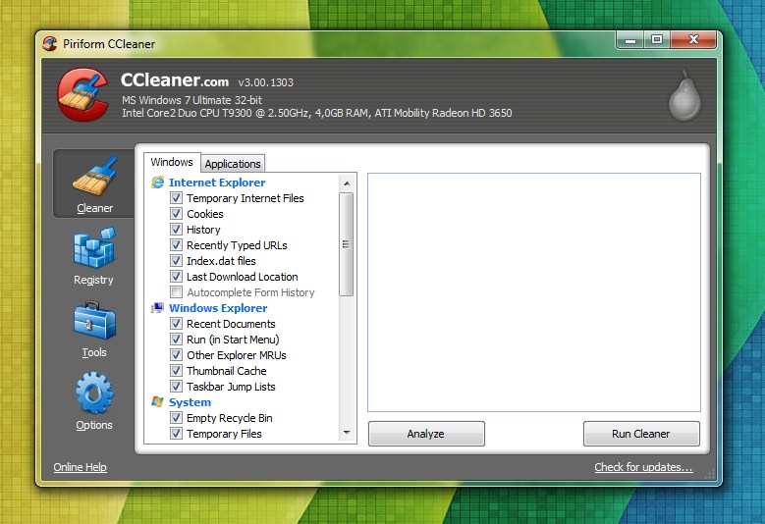Select the Windows Explorer heading
765x524 pixels.
(218, 308)
